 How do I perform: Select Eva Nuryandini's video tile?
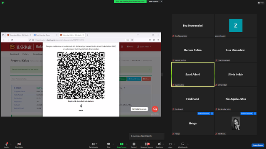coord(193,26)
